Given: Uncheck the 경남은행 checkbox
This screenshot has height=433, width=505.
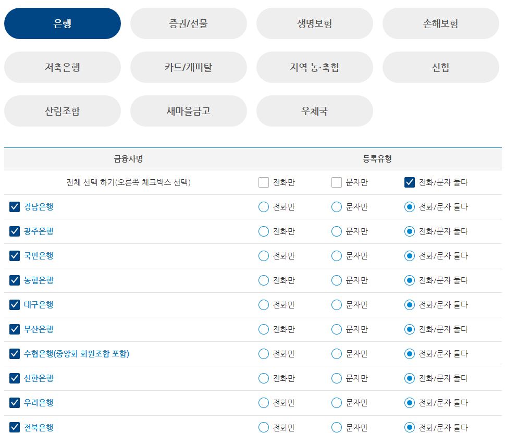Looking at the screenshot, I should (14, 206).
